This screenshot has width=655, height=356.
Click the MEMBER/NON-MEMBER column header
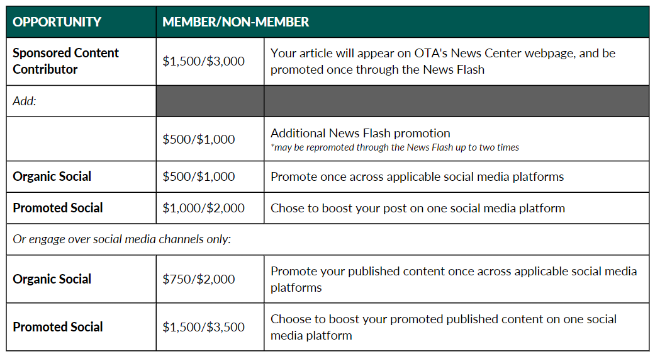click(x=235, y=22)
